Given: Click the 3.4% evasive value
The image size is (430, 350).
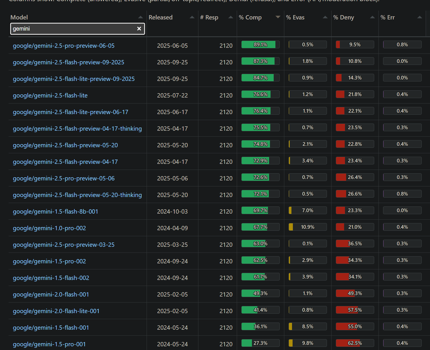Looking at the screenshot, I should 308,161.
